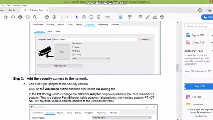The height and width of the screenshot is (120, 213).
Task: Open the help question mark
Action: [x=200, y=10]
